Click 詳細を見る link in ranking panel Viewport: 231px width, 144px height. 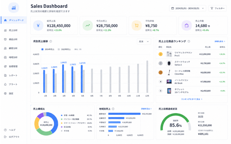click(220, 41)
